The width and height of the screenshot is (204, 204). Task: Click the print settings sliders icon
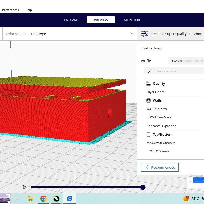(x=144, y=34)
